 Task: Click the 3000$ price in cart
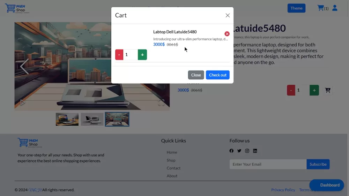tap(159, 45)
